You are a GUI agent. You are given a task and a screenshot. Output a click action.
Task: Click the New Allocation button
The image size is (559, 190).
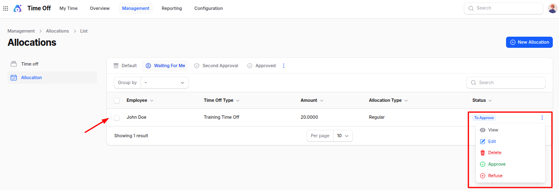[529, 42]
